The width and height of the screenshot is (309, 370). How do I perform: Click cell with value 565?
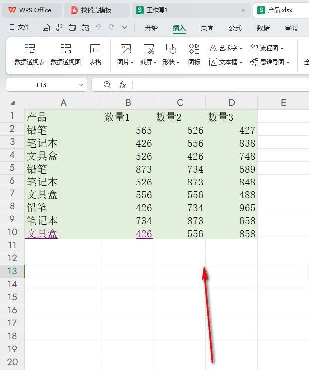(128, 129)
